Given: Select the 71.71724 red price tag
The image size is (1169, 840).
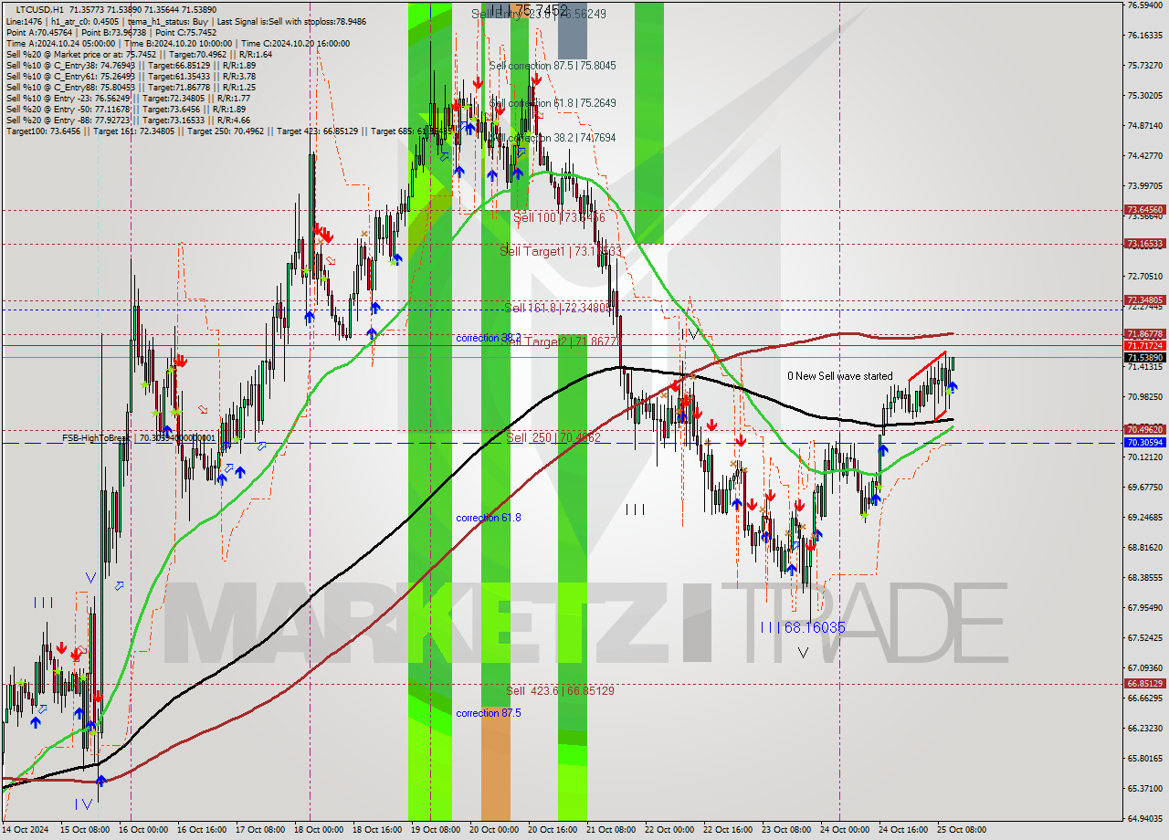Looking at the screenshot, I should point(1145,345).
